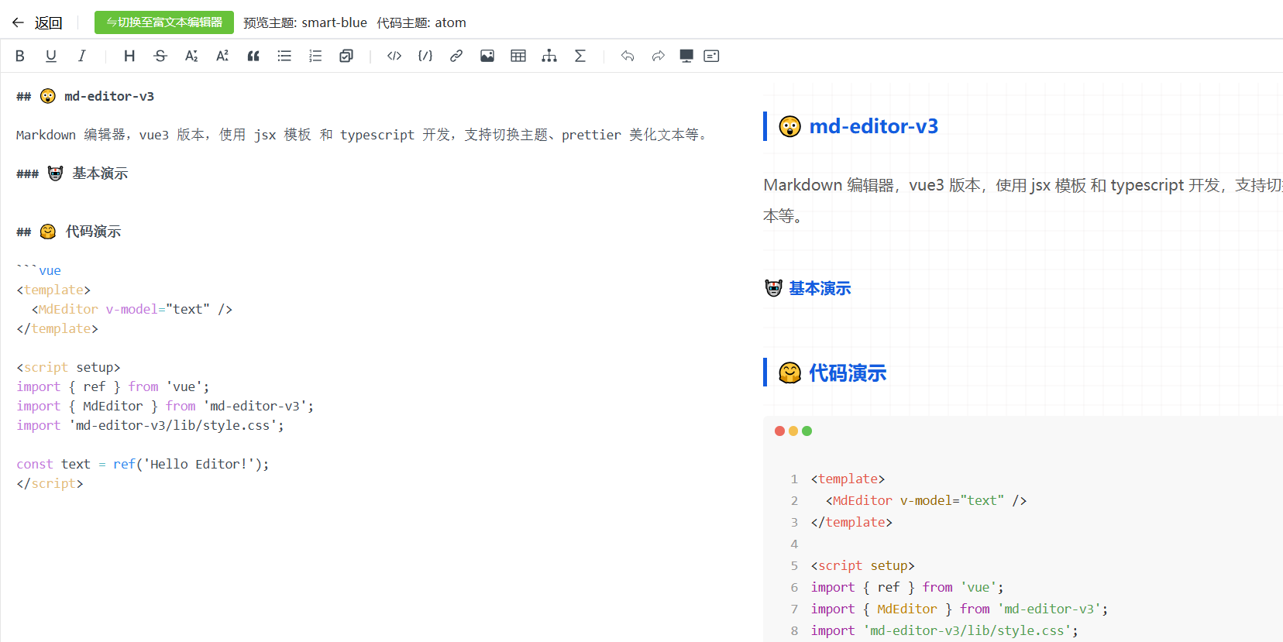
Task: Undo the last edit
Action: click(628, 56)
